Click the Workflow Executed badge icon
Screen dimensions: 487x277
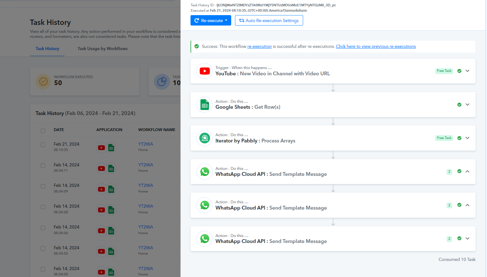coord(43,82)
